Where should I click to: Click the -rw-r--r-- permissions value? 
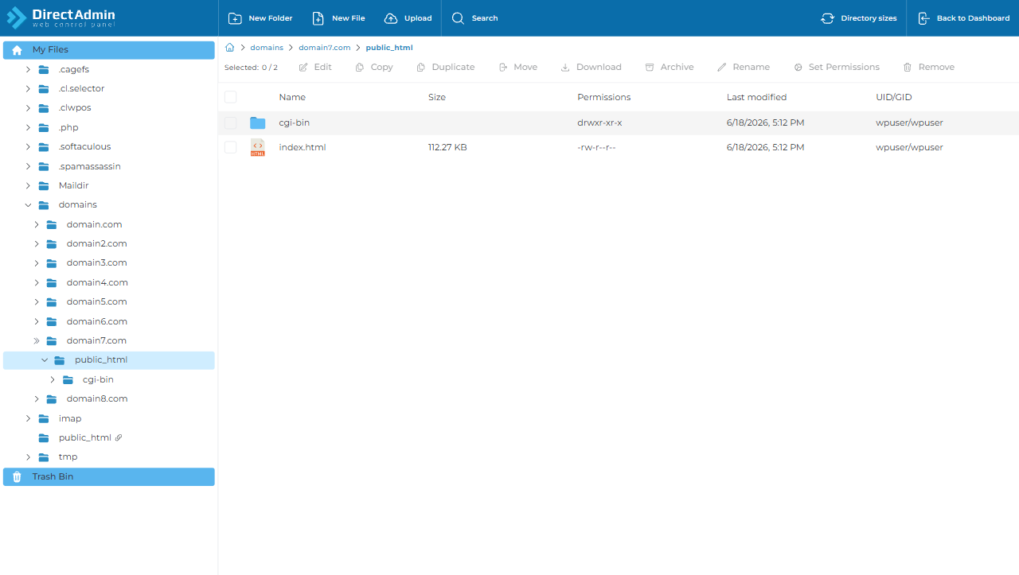[596, 147]
